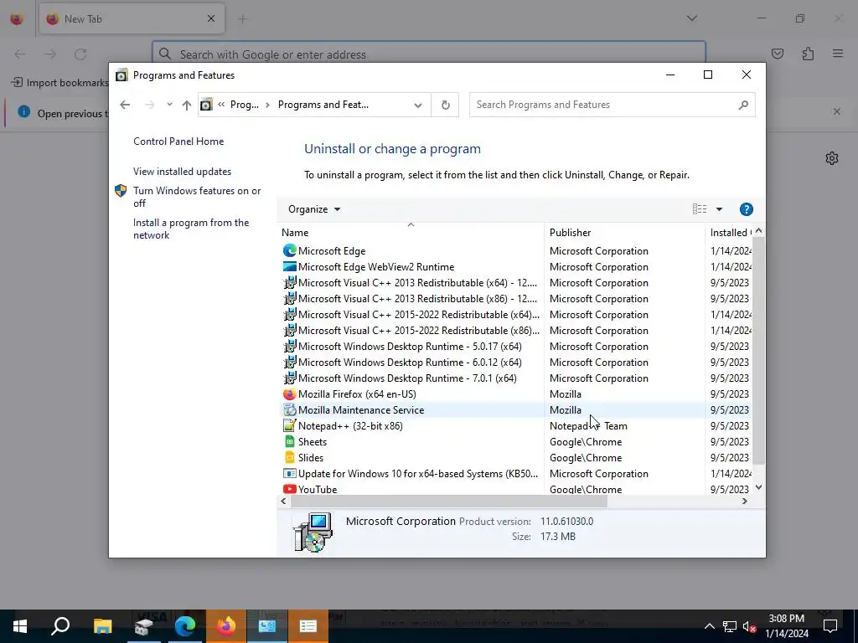Open the Action Center notifications icon
The width and height of the screenshot is (858, 643).
click(x=830, y=626)
